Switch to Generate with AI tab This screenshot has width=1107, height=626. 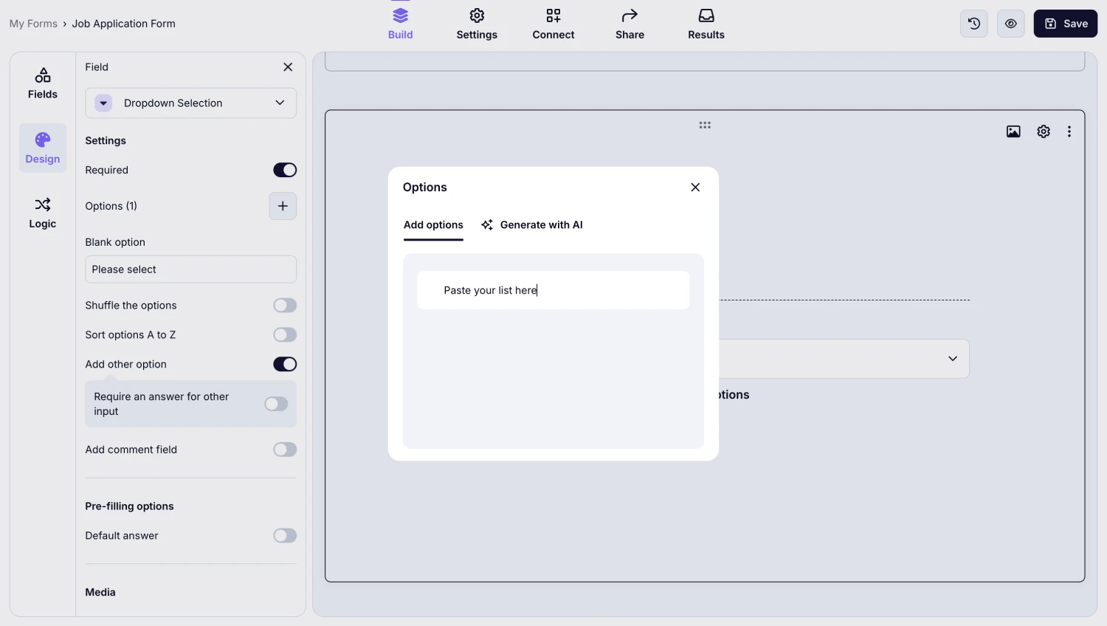(x=531, y=225)
